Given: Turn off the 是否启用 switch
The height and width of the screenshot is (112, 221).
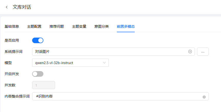Looking at the screenshot, I should click(38, 40).
